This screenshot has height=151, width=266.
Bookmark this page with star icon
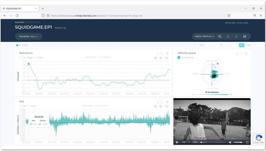(x=229, y=15)
